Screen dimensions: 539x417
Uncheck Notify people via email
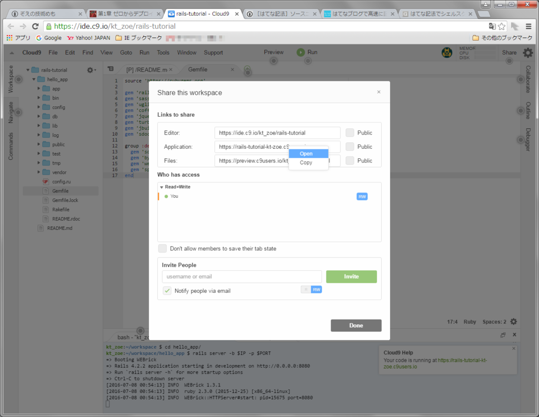tap(167, 291)
